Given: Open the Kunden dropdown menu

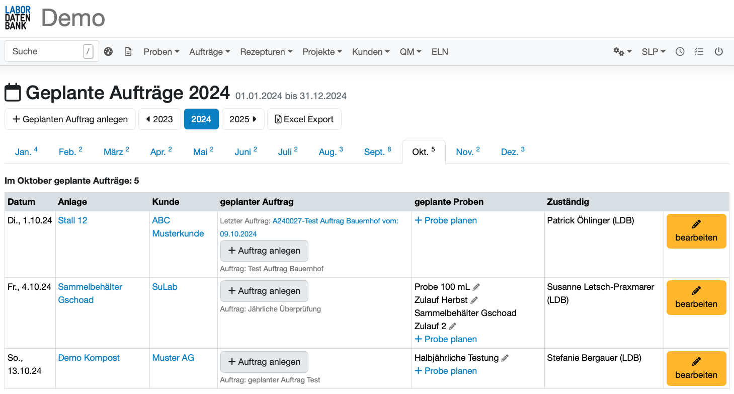Looking at the screenshot, I should click(x=370, y=52).
